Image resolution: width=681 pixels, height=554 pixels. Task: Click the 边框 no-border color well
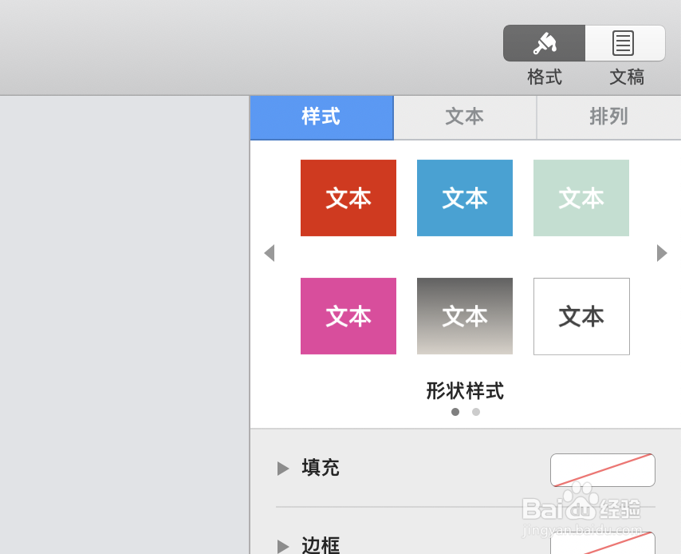(602, 546)
